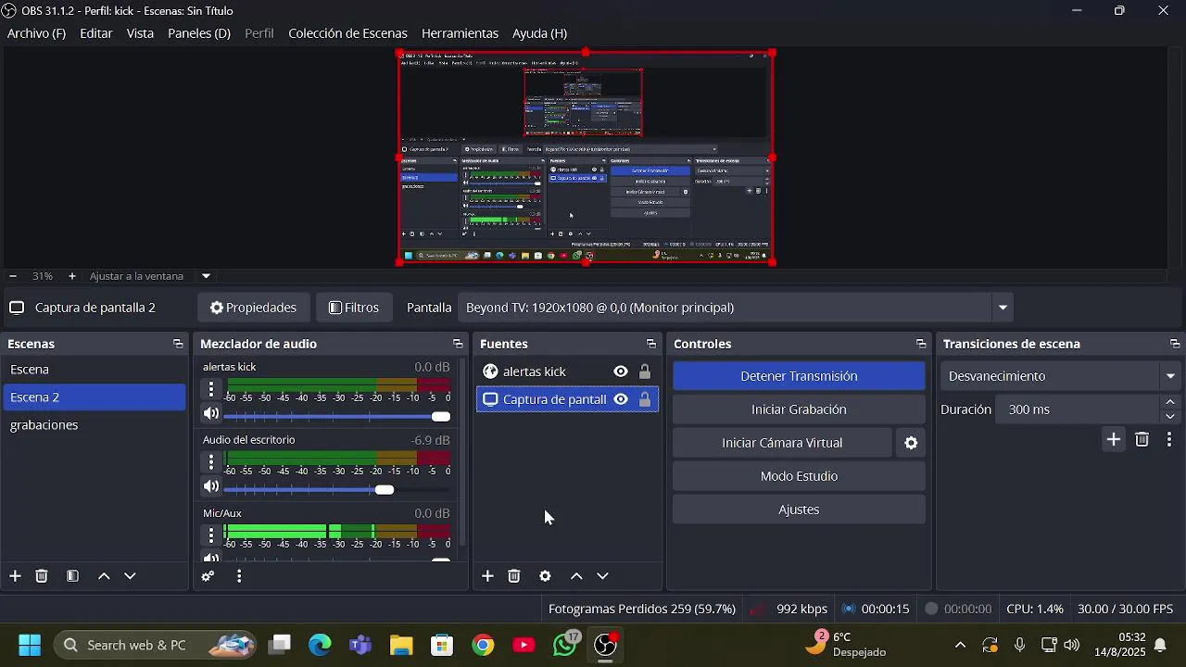The width and height of the screenshot is (1186, 667).
Task: Toggle visibility of alertas kick source
Action: pos(621,371)
